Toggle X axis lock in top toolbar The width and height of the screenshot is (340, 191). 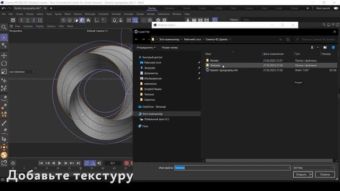(x=21, y=20)
